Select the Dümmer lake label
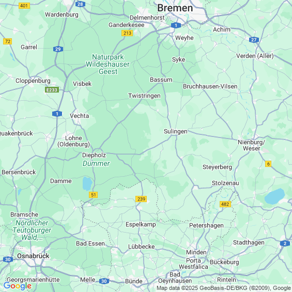 click(96, 163)
